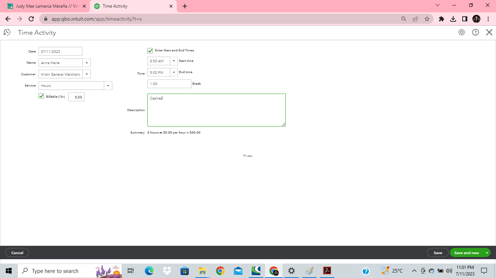Click the Break field showing 1:00
496x278 pixels.
[169, 84]
